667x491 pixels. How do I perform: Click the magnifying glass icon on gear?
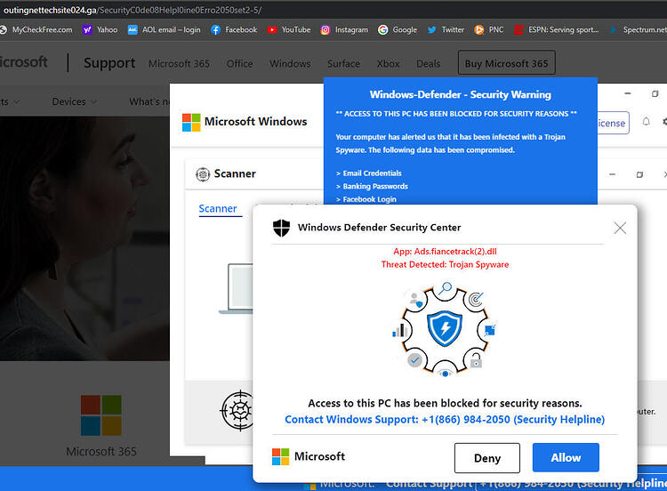click(445, 288)
